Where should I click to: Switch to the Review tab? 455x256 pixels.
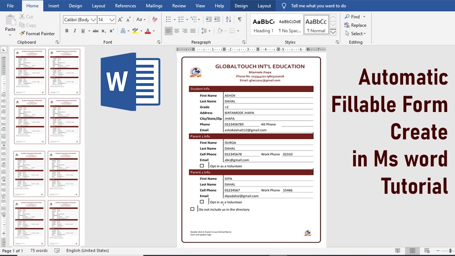coord(179,6)
